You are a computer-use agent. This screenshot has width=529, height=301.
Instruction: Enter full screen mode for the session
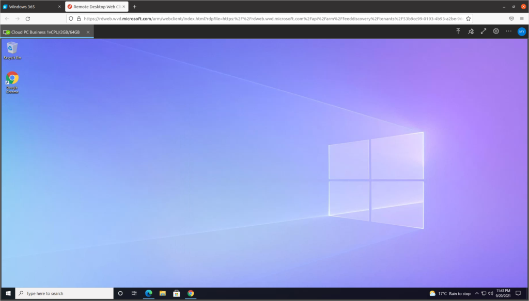click(484, 31)
